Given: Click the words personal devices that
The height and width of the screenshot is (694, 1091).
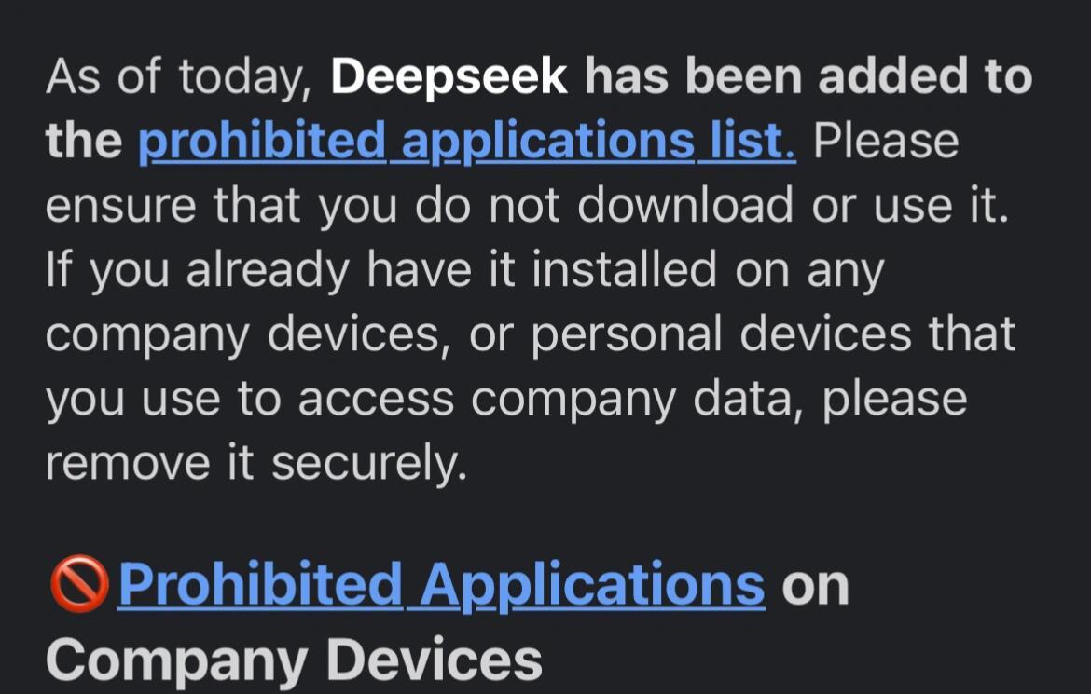Looking at the screenshot, I should (774, 335).
